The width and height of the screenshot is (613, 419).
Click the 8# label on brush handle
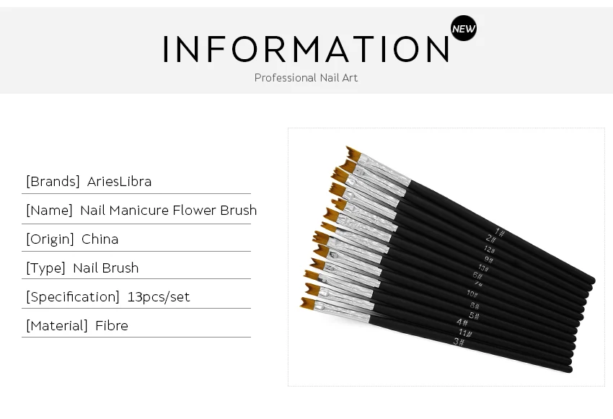click(x=475, y=305)
